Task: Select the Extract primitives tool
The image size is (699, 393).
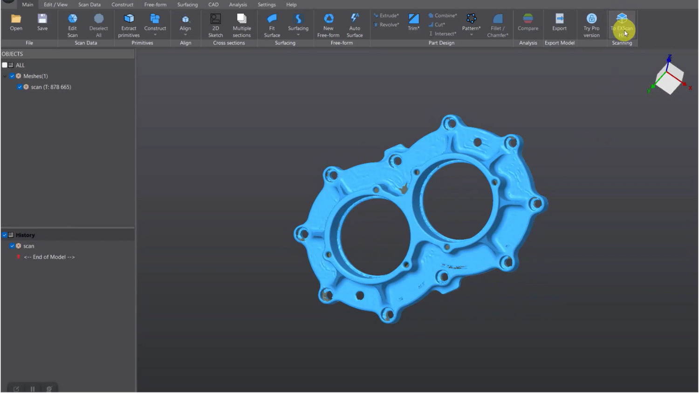Action: (x=129, y=20)
